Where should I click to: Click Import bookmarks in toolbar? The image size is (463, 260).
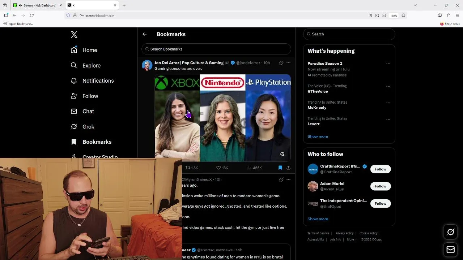(x=18, y=24)
